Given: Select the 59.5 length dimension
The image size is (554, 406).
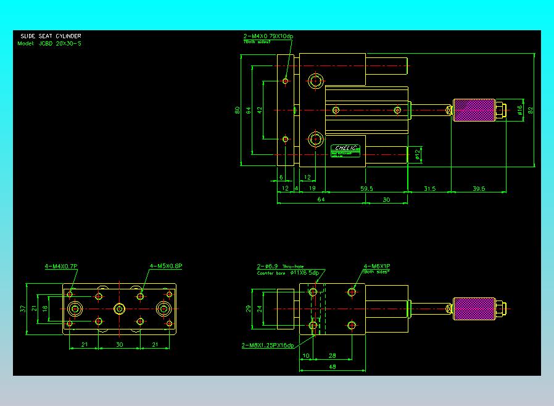Looking at the screenshot, I should click(x=366, y=188).
